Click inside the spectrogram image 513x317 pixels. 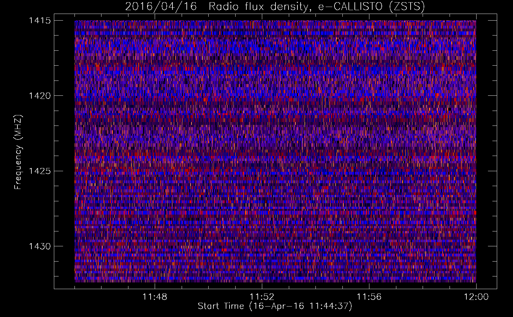tap(275, 151)
